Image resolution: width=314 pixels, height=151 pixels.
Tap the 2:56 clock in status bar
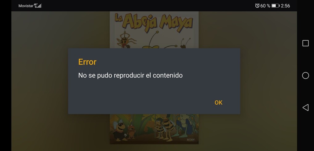[x=285, y=6]
